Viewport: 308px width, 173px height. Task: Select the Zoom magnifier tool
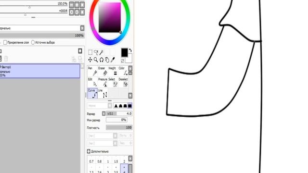coord(96,60)
